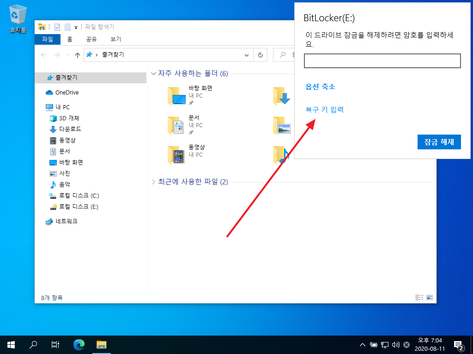
Task: Click the search magnifier in Explorer
Action: click(283, 55)
